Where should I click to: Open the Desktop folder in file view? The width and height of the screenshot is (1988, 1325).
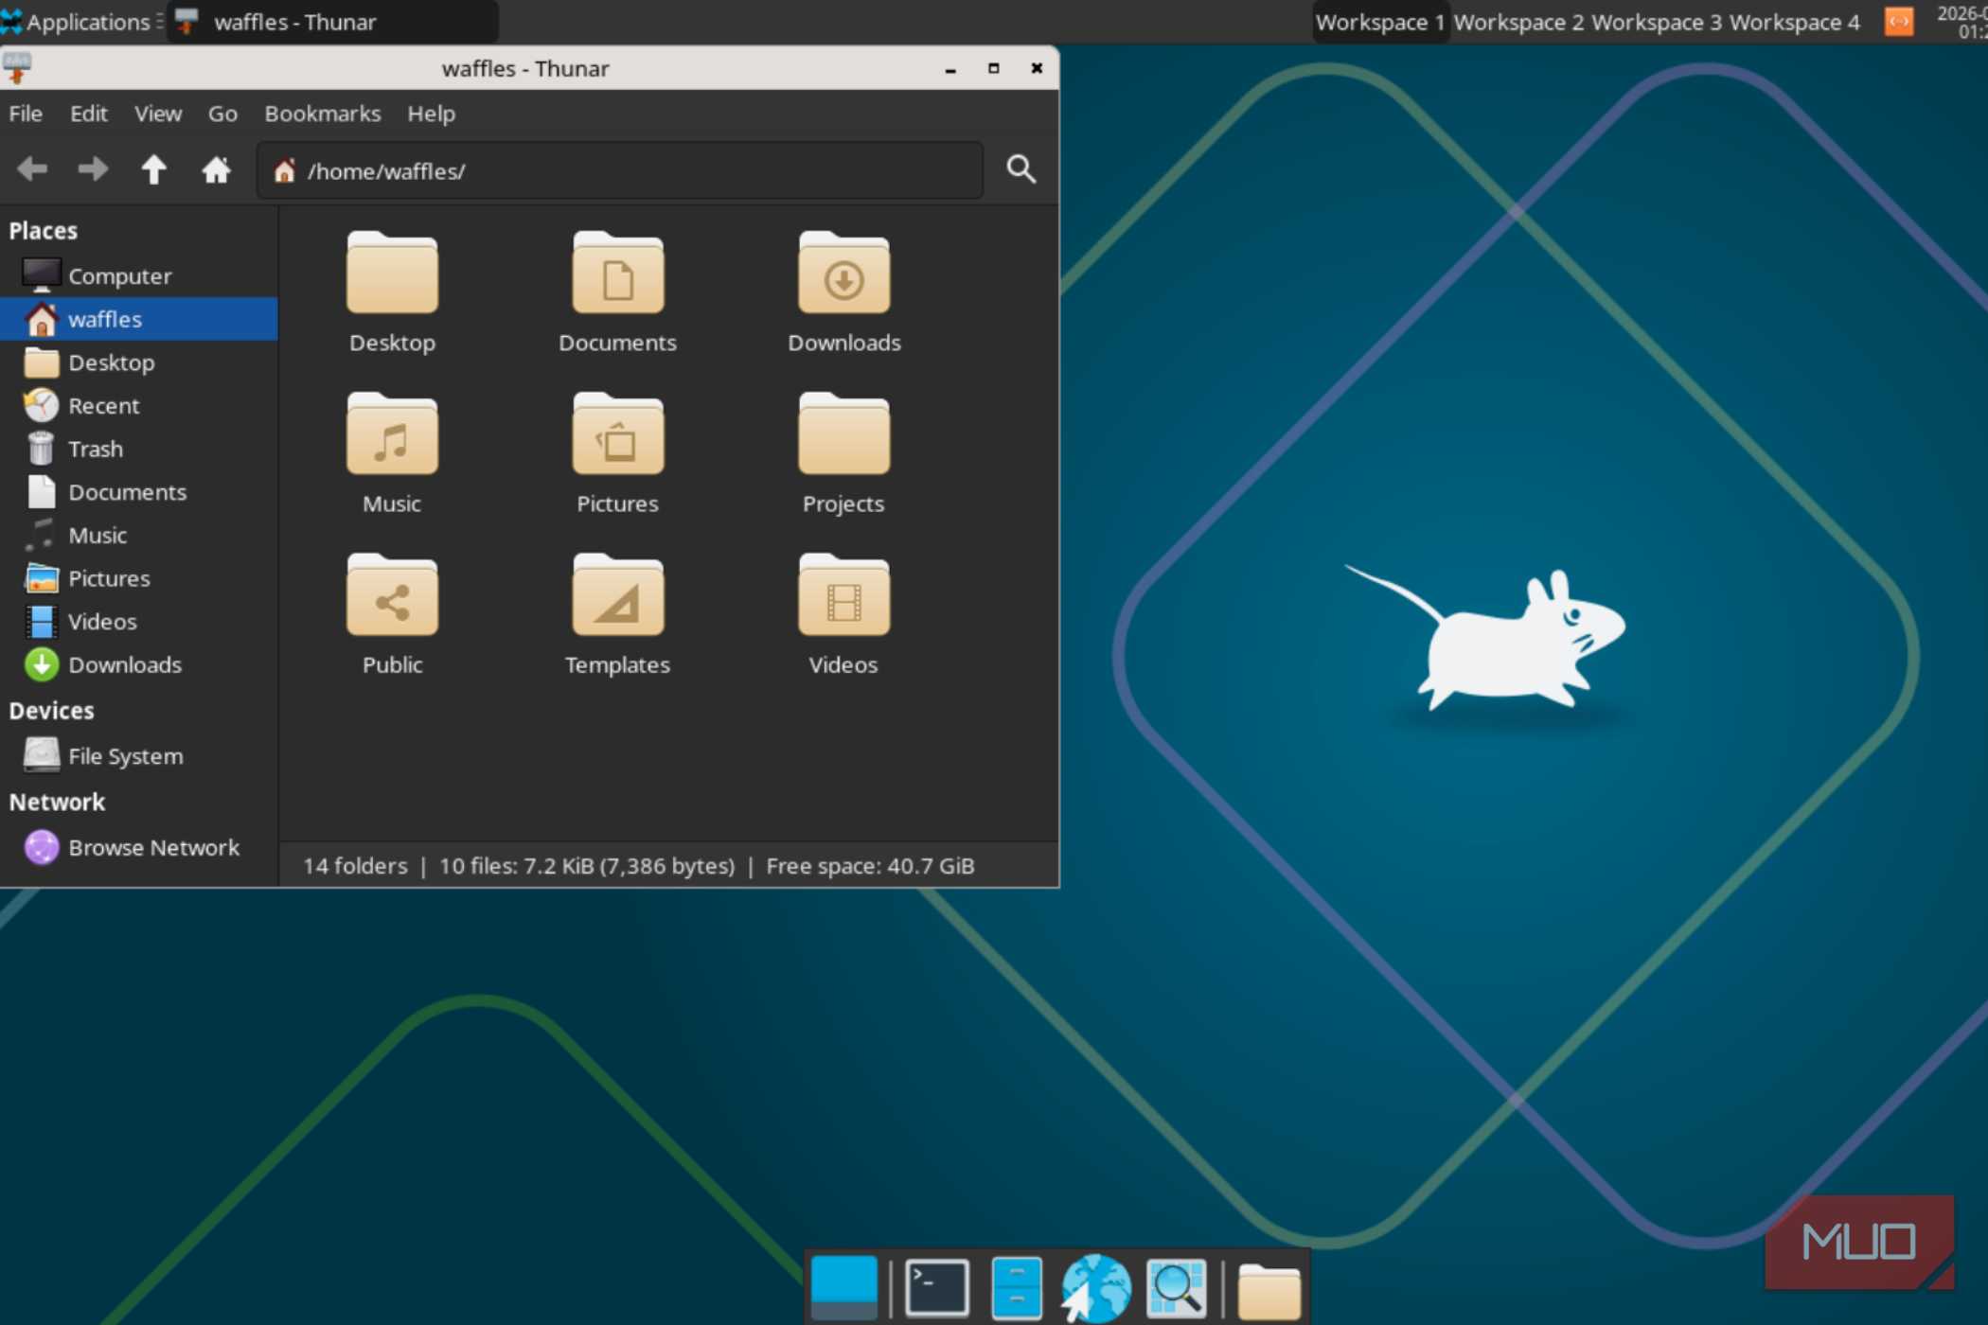(x=392, y=293)
